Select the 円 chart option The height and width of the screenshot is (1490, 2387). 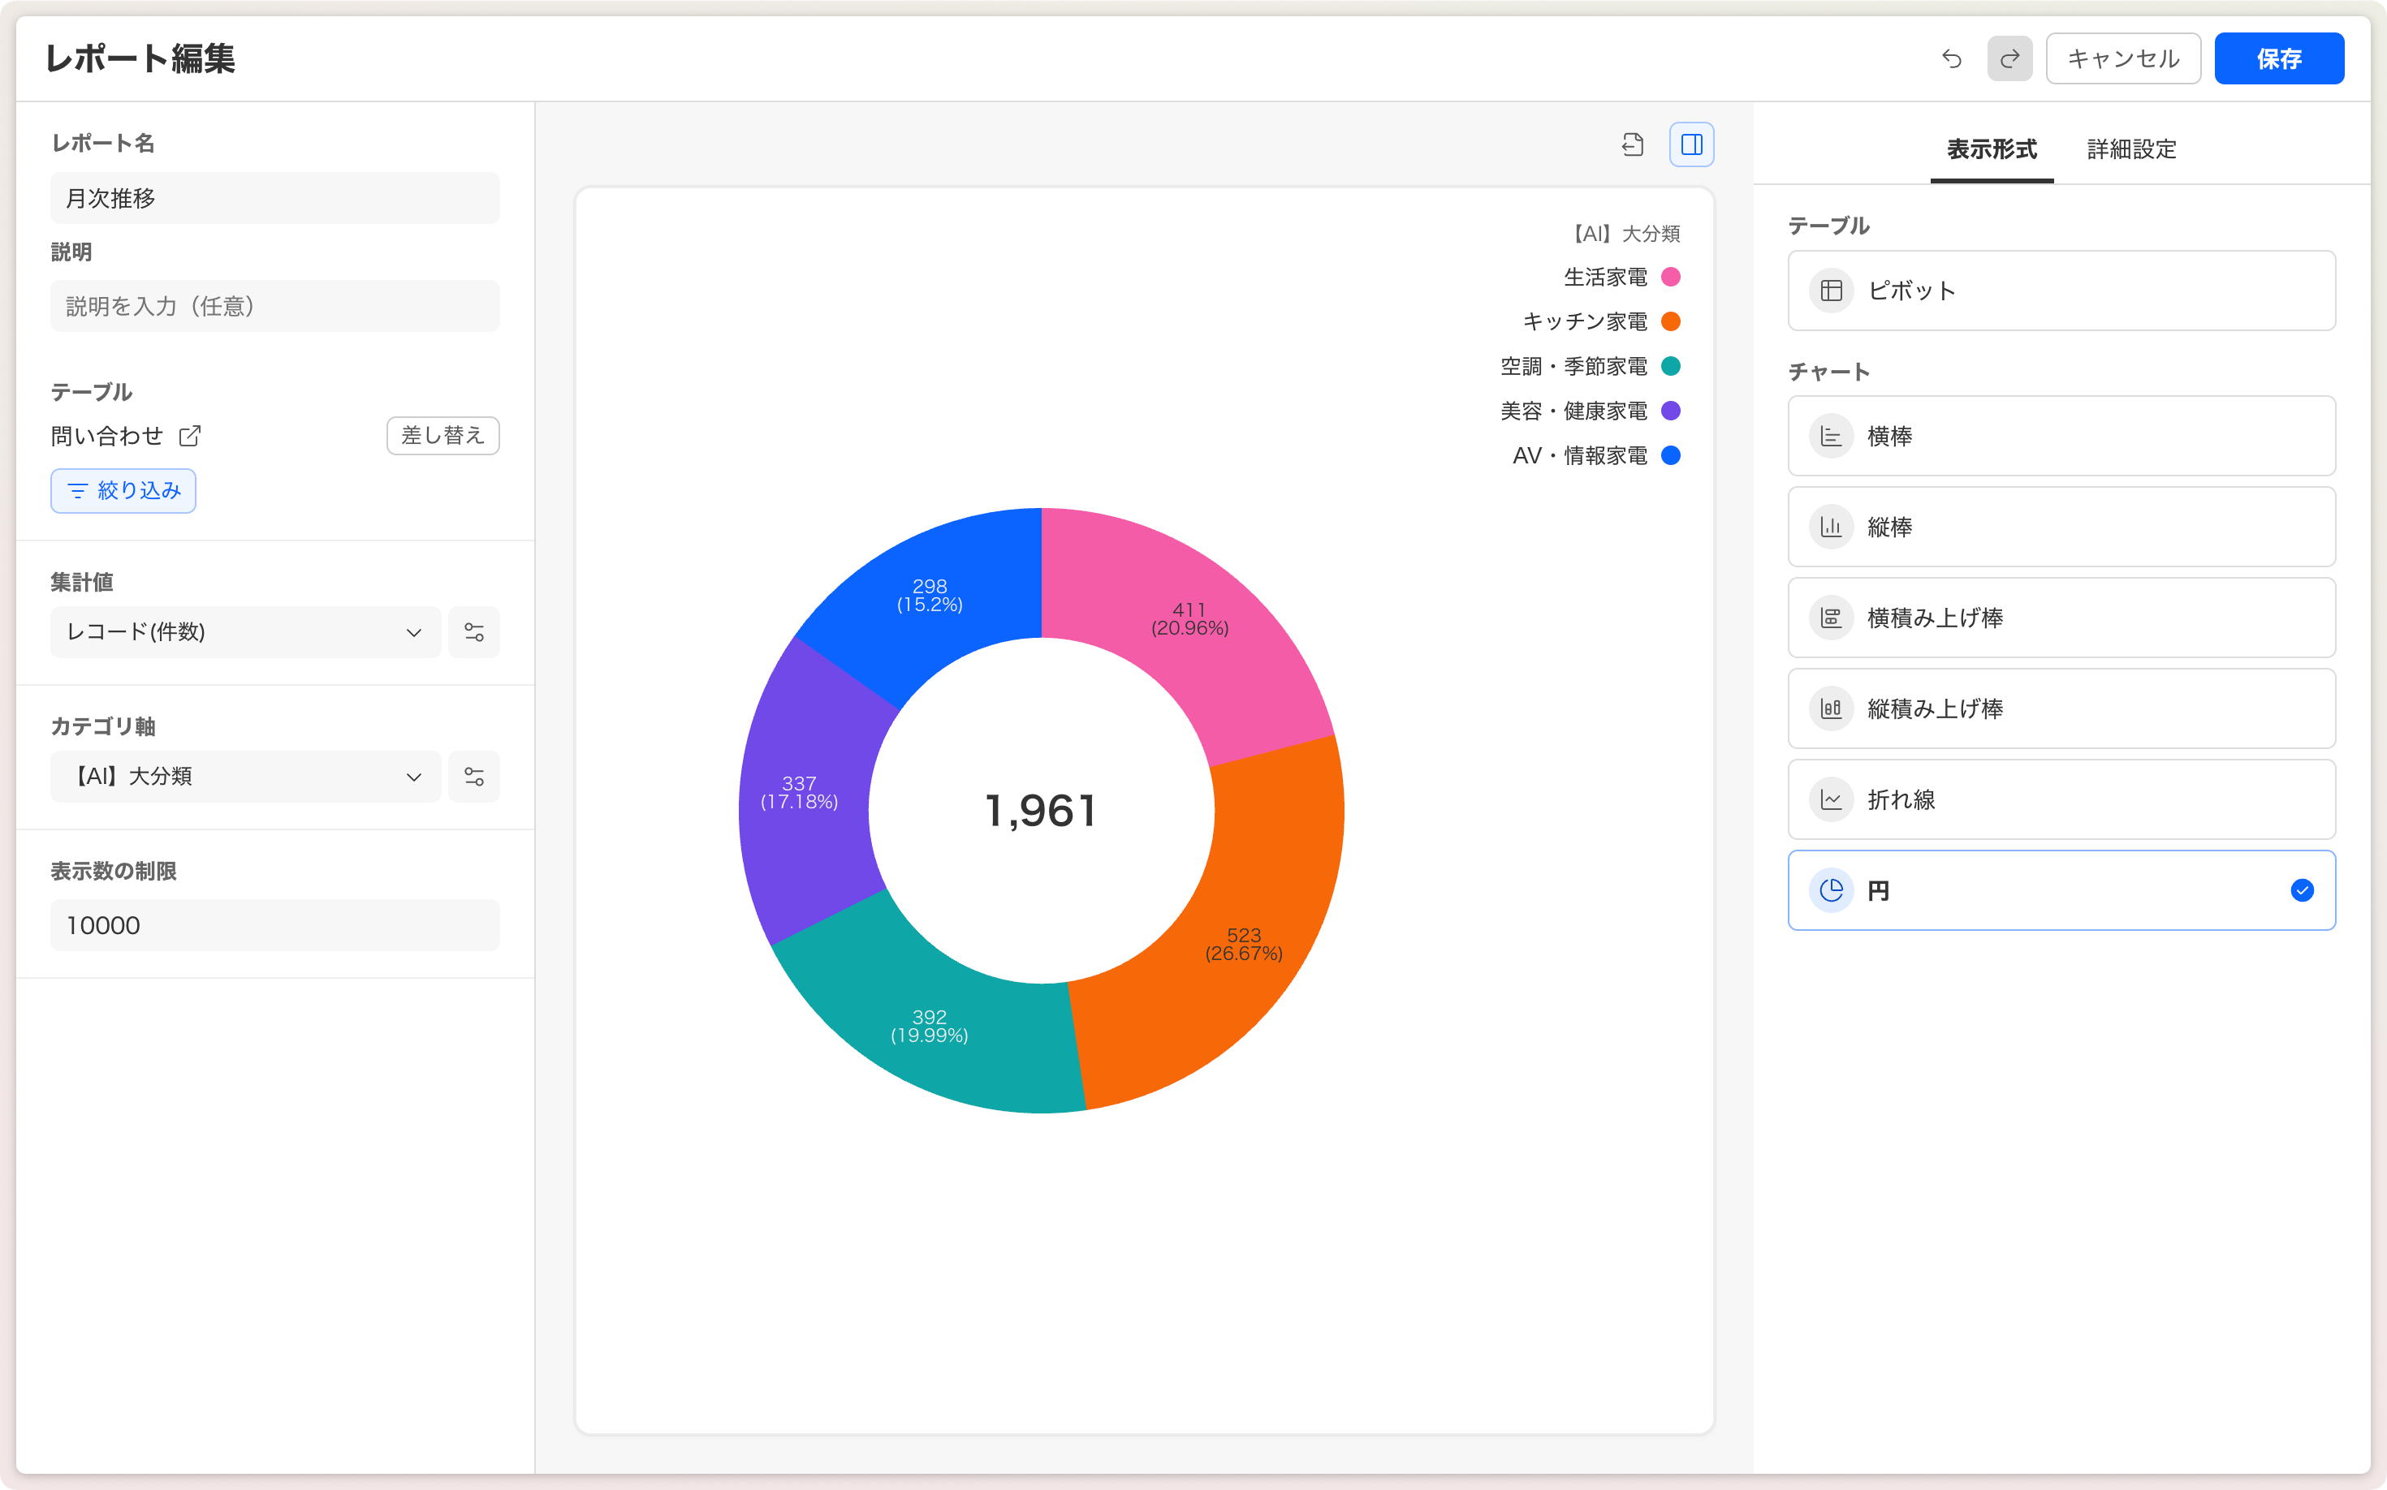point(2061,891)
